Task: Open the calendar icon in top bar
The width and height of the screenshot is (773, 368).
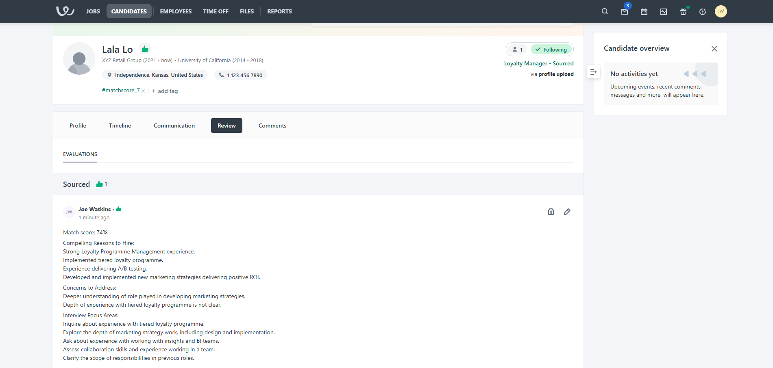Action: pos(644,12)
